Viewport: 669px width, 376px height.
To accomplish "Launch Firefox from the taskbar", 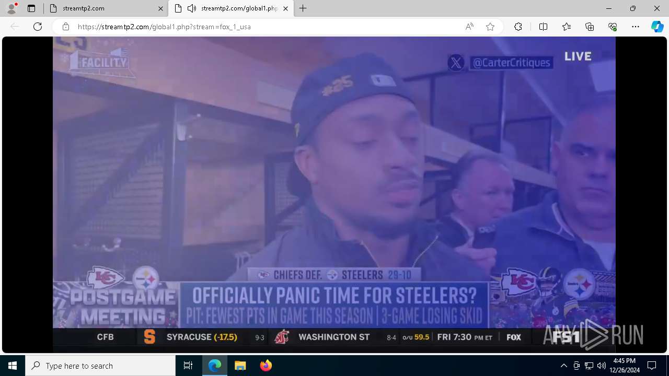I will (x=266, y=366).
